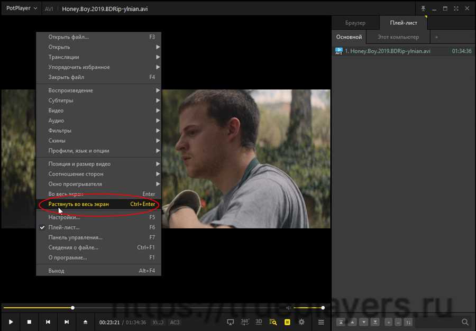Click the Play button in control bar
The image size is (476, 331).
[x=11, y=322]
